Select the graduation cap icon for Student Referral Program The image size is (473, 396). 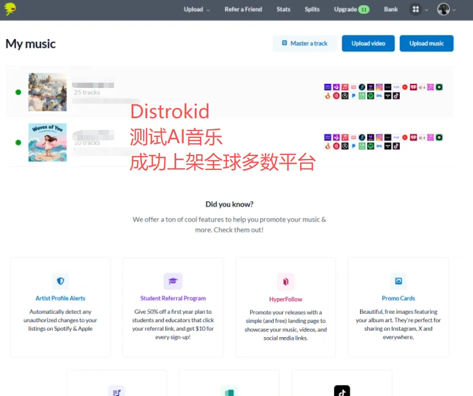(x=173, y=281)
